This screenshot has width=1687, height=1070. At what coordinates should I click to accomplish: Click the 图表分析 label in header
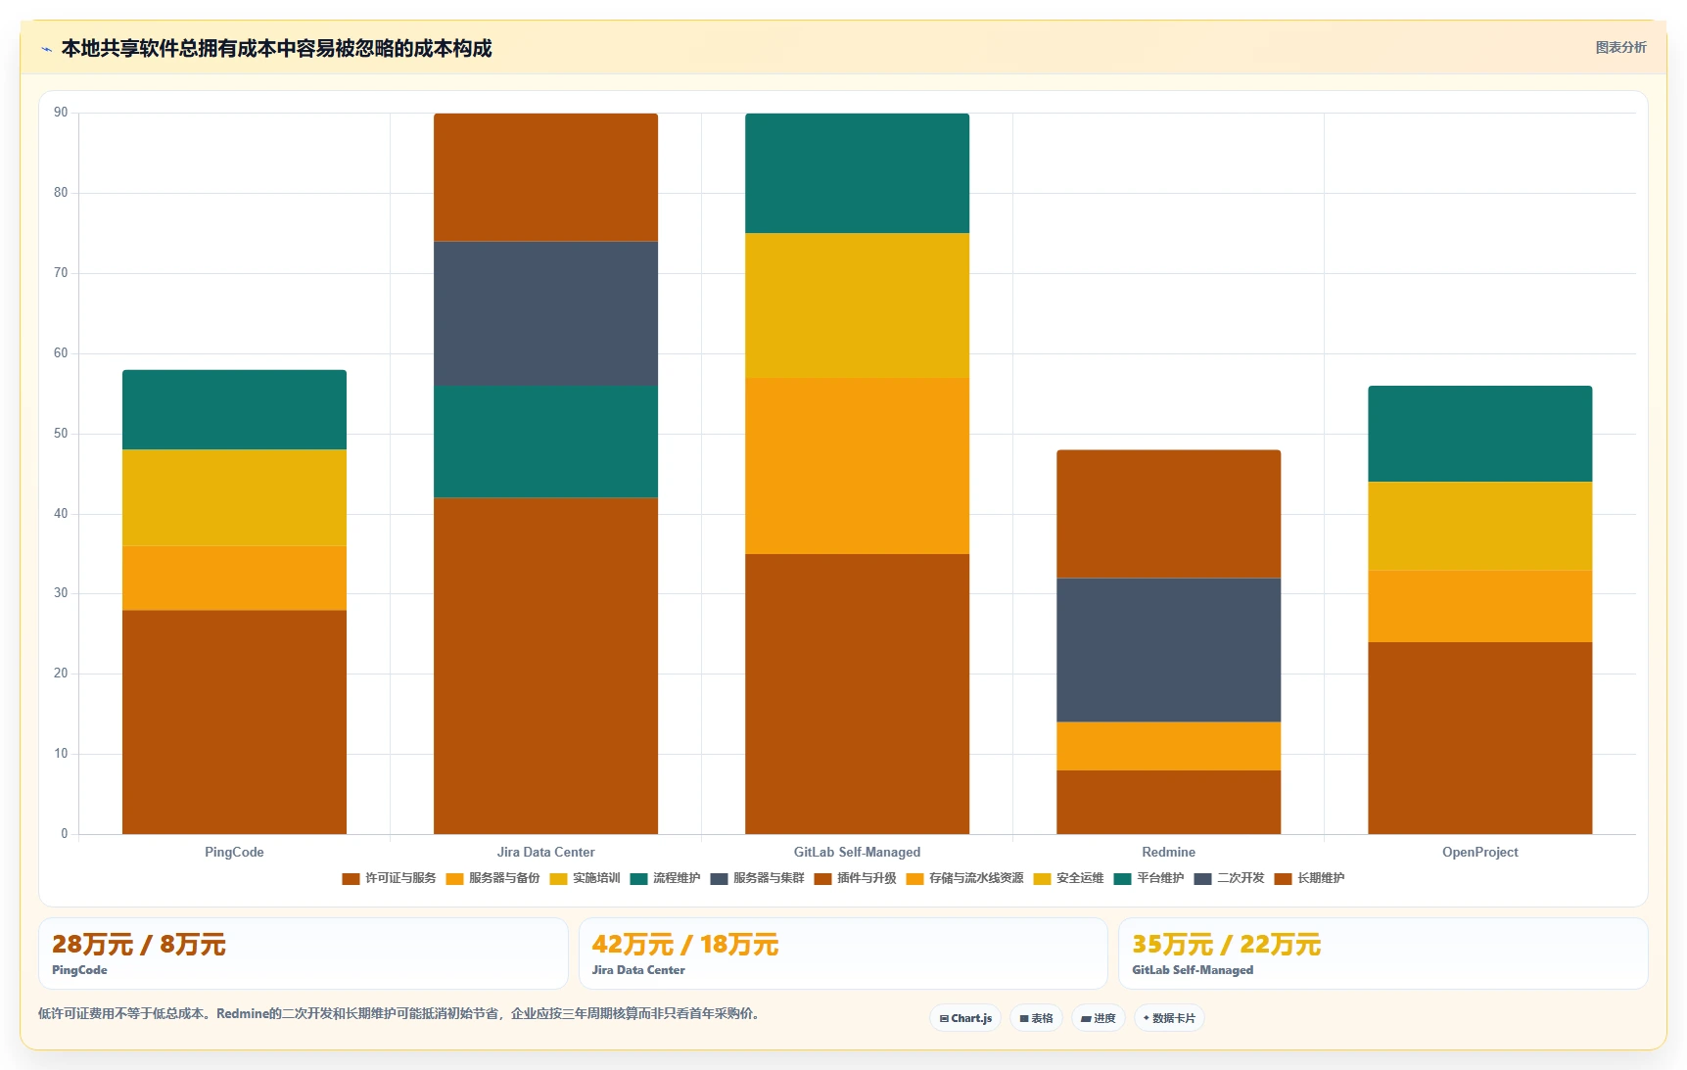(x=1620, y=47)
